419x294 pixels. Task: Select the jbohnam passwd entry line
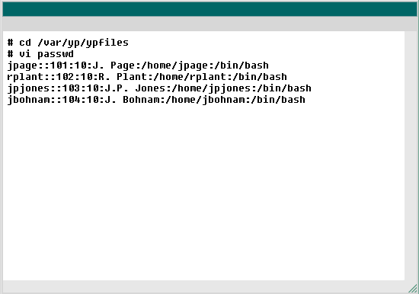pos(156,100)
